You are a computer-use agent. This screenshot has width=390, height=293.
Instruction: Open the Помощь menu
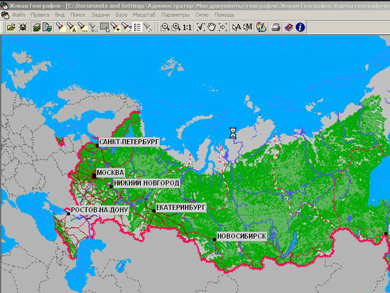(224, 14)
